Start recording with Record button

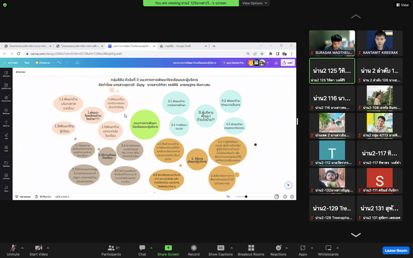click(x=194, y=250)
